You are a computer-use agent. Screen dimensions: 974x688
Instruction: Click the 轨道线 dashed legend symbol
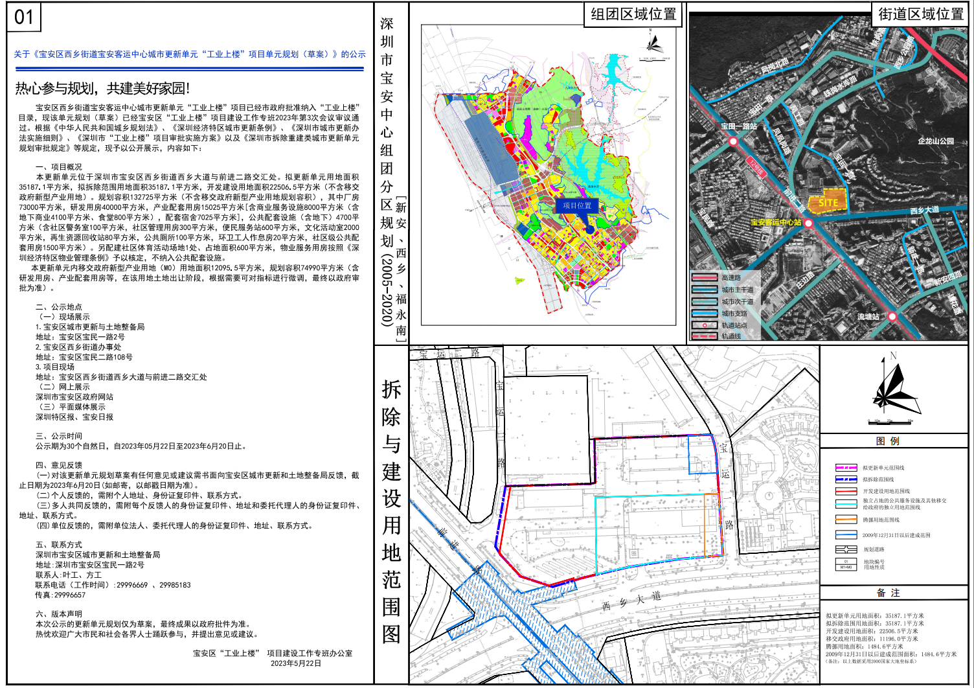[705, 336]
